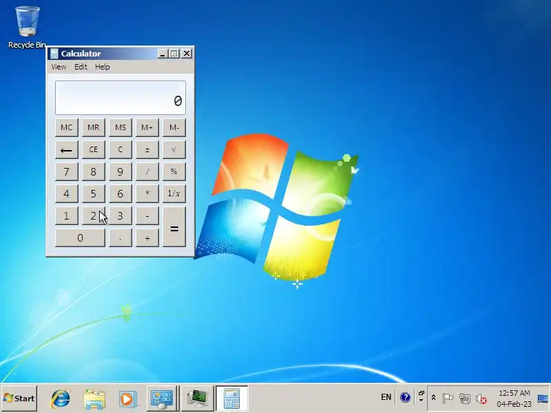Click the MR memory recall button

click(x=94, y=127)
